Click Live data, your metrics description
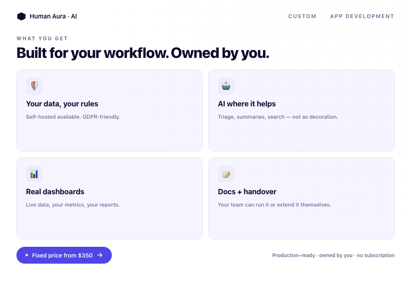This screenshot has width=411, height=308. pos(73,205)
